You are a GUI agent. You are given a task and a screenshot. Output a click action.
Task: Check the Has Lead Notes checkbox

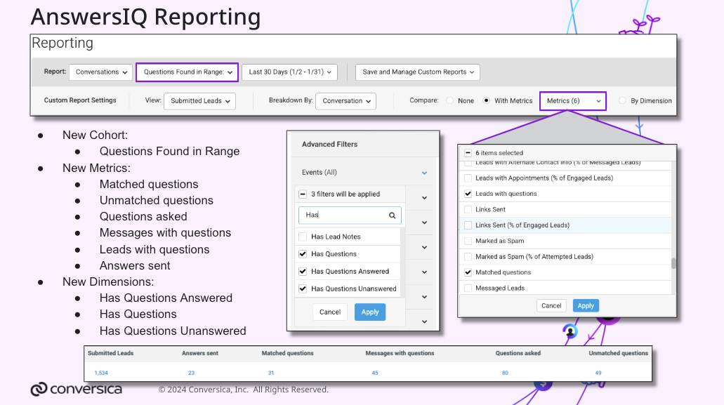click(303, 237)
